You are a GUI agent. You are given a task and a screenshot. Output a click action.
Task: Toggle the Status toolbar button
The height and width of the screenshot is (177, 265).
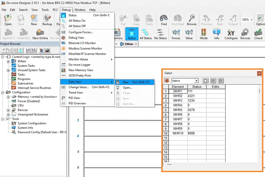(132, 34)
